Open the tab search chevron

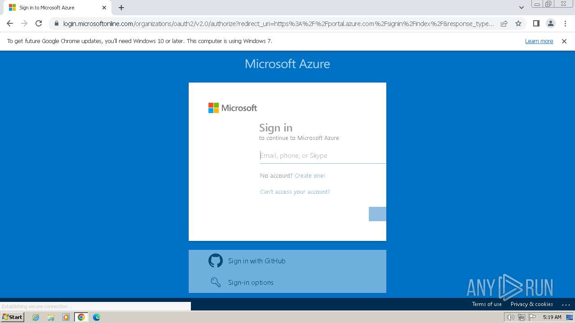pos(521,8)
